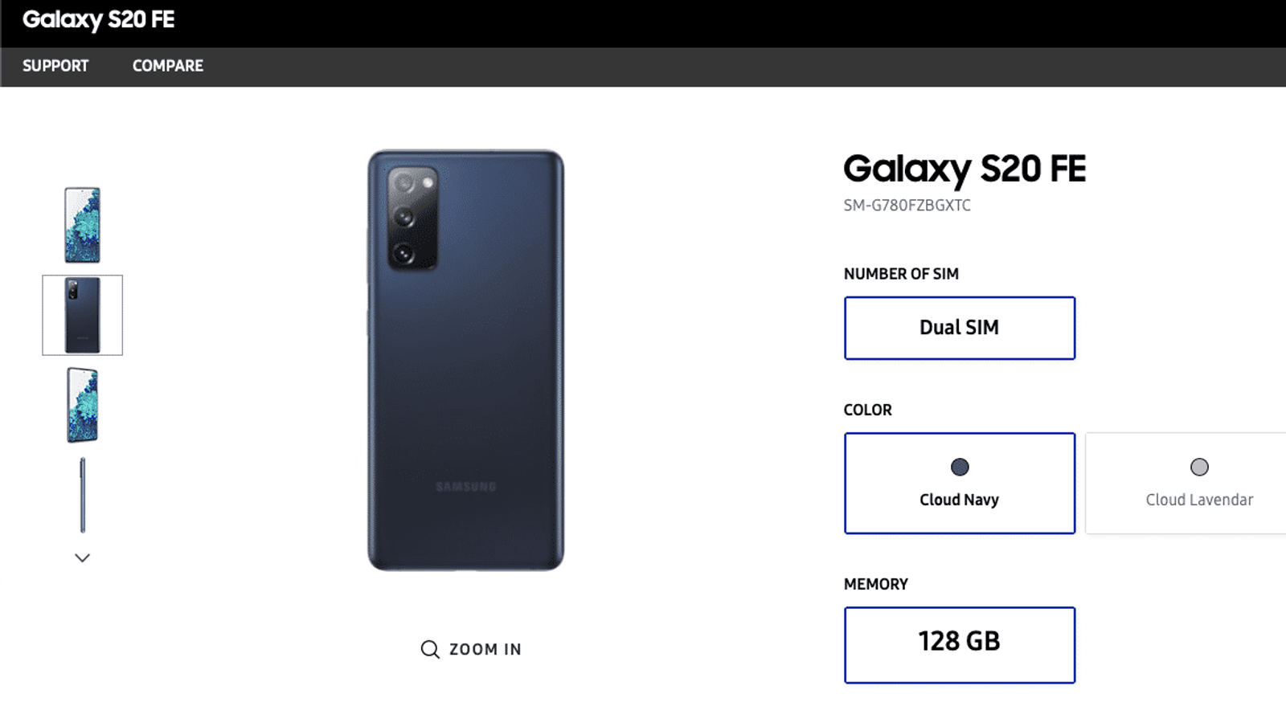Viewport: 1286px width, 723px height.
Task: Select the navy back view thumbnail
Action: point(82,315)
